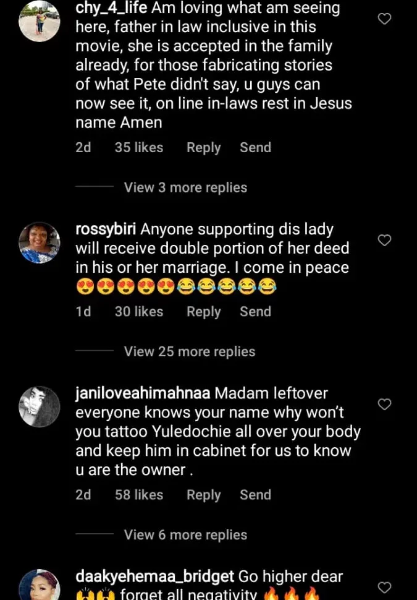View the 58 likes list

point(139,495)
